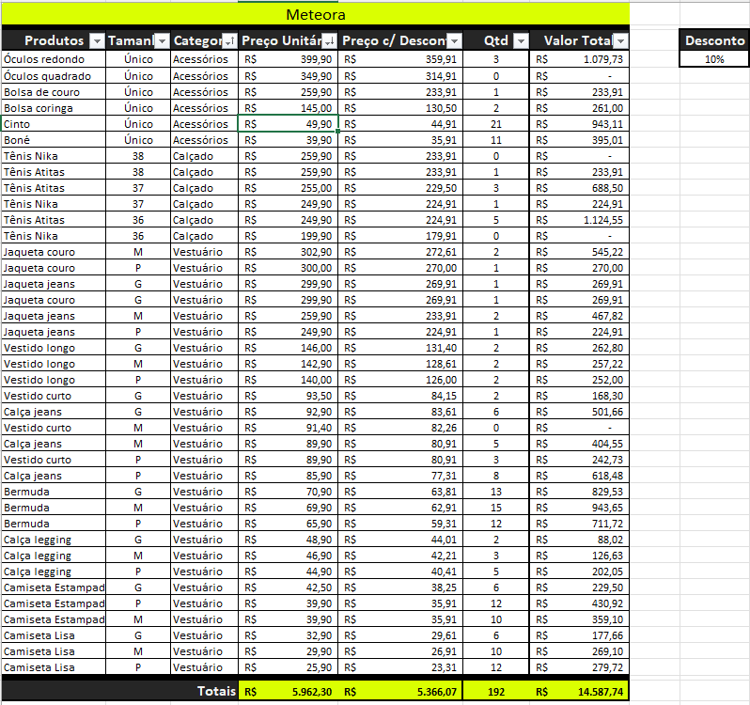The height and width of the screenshot is (705, 750).
Task: Select the Bolsa de couro cell
Action: click(54, 92)
